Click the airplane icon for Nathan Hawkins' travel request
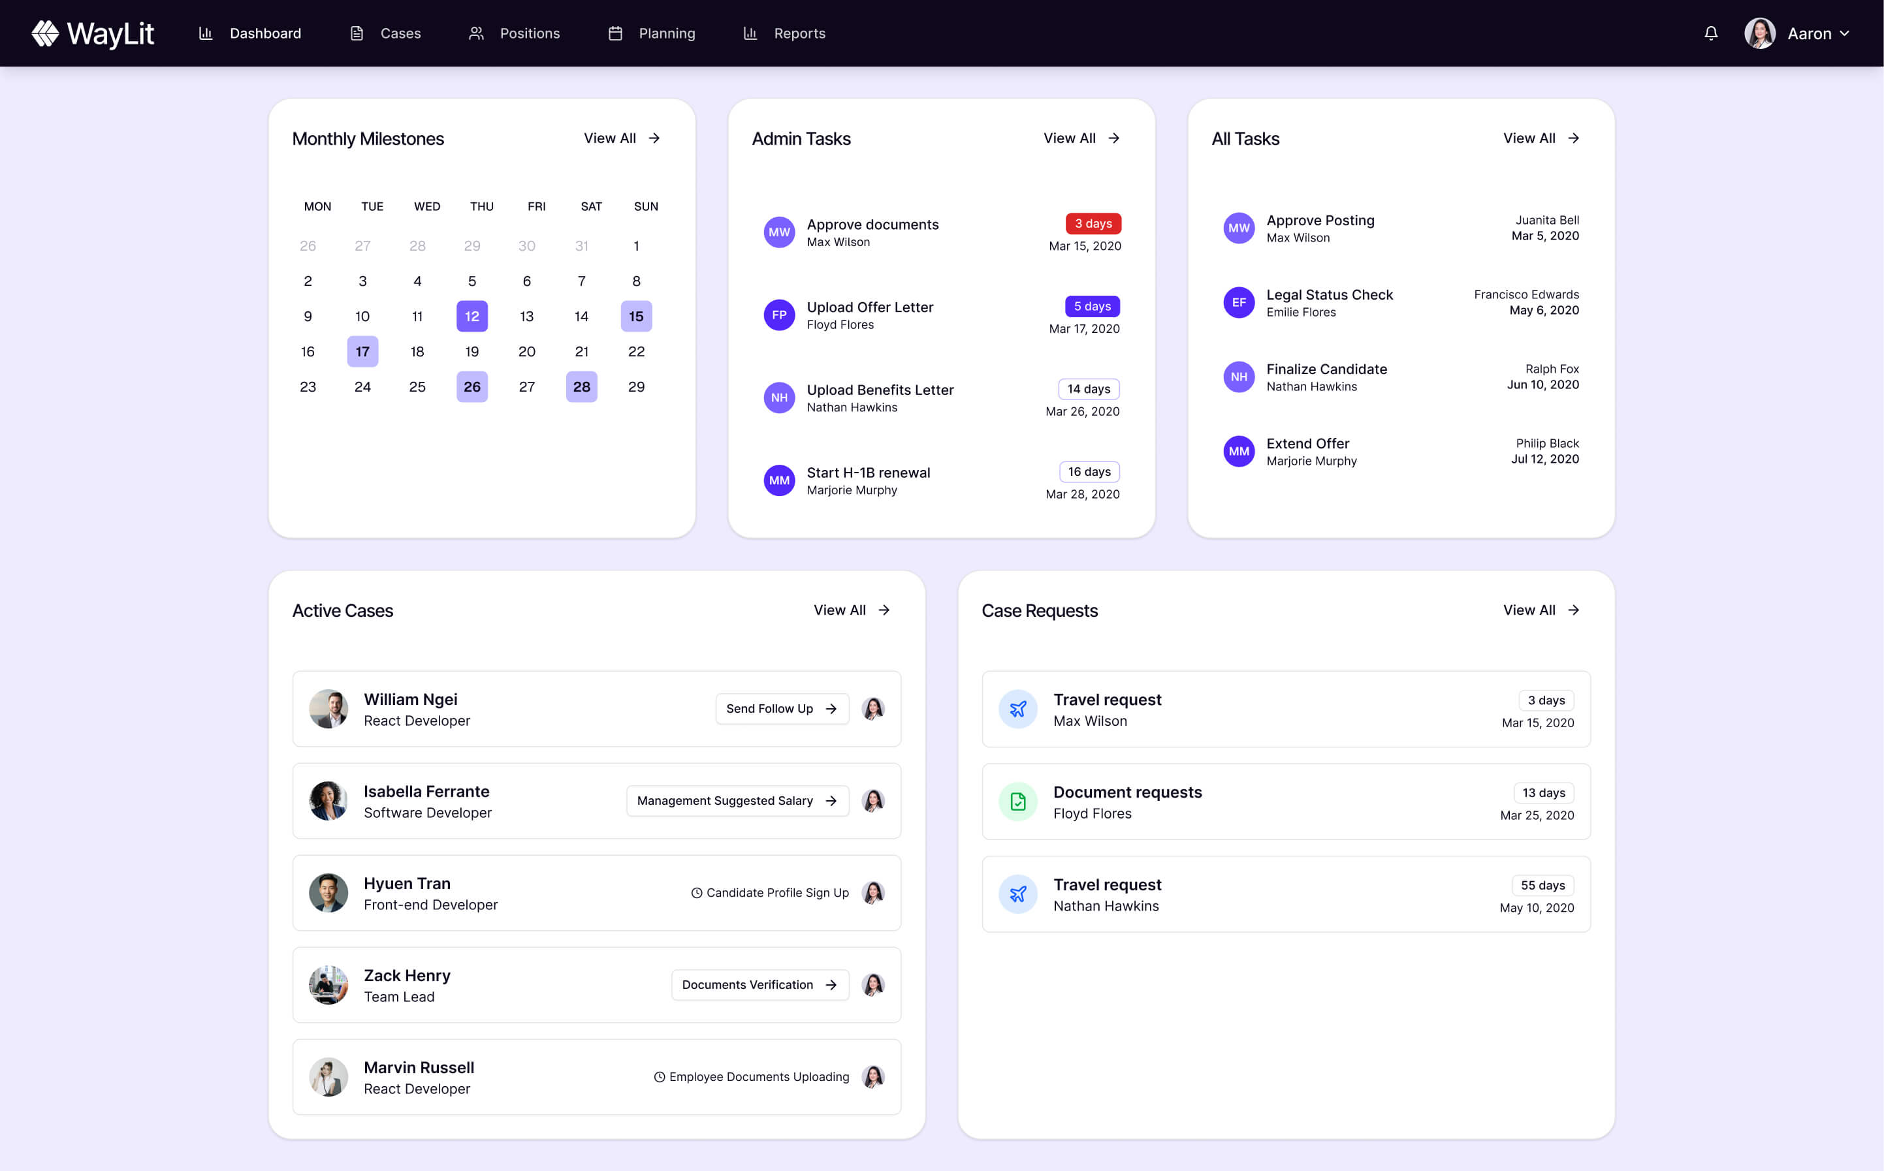 pos(1018,894)
